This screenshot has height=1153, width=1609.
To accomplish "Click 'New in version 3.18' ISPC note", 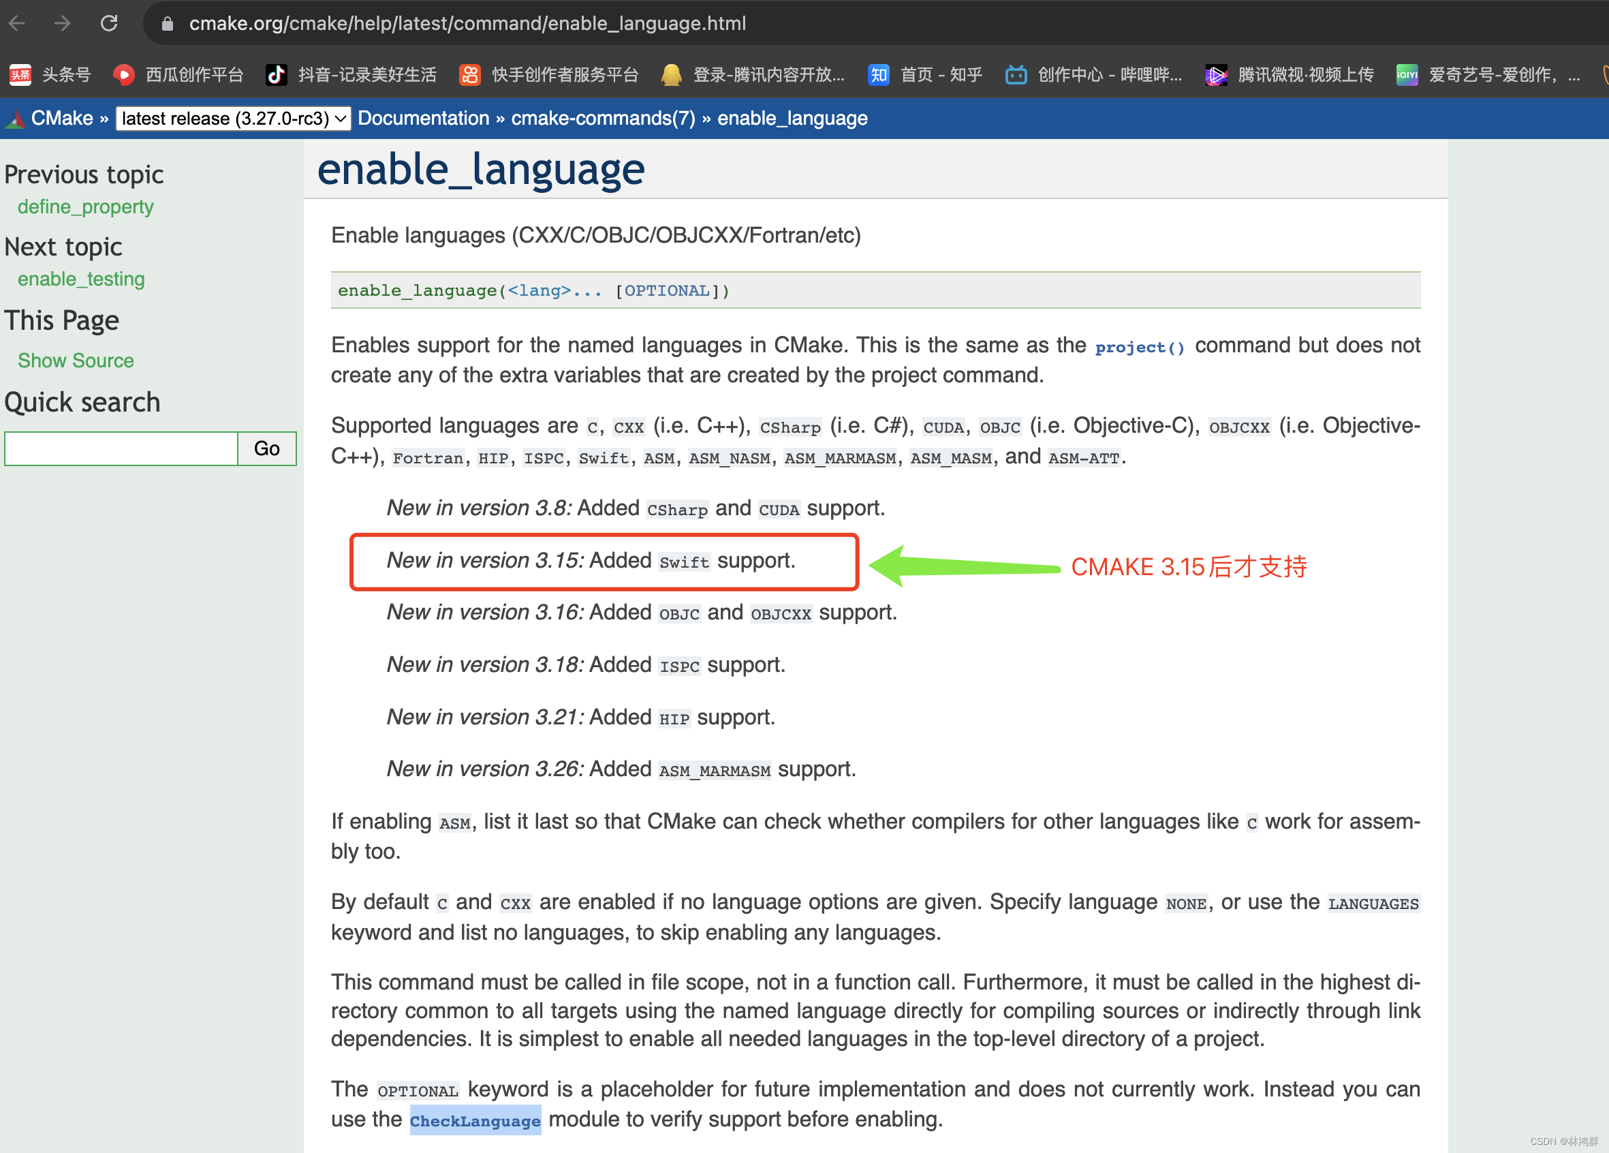I will coord(586,665).
